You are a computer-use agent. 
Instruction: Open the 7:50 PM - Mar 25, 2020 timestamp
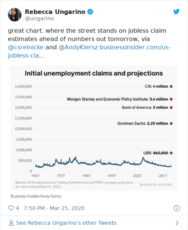point(54,208)
